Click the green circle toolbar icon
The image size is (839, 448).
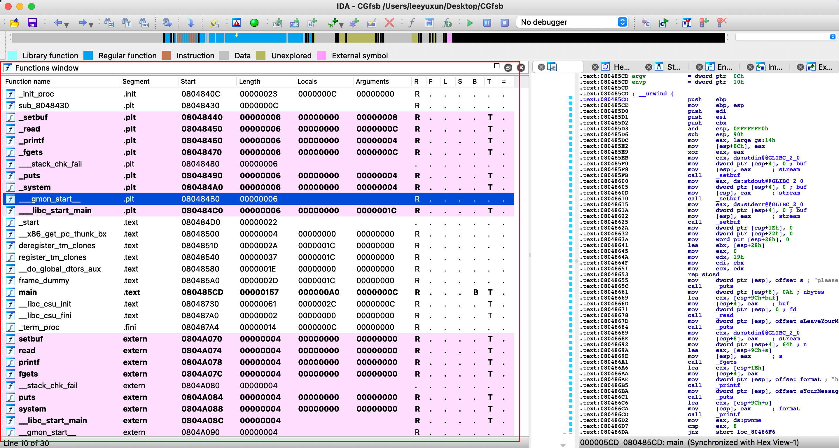(254, 22)
